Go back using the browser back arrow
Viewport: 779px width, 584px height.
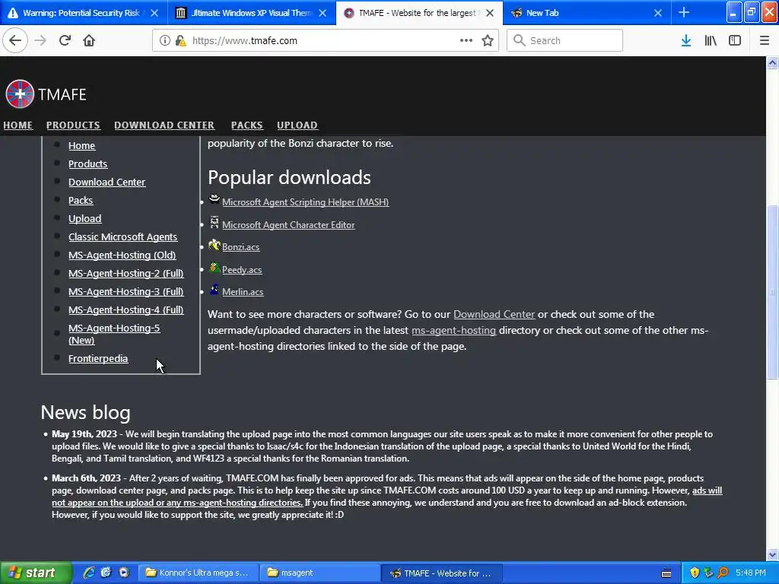point(15,40)
